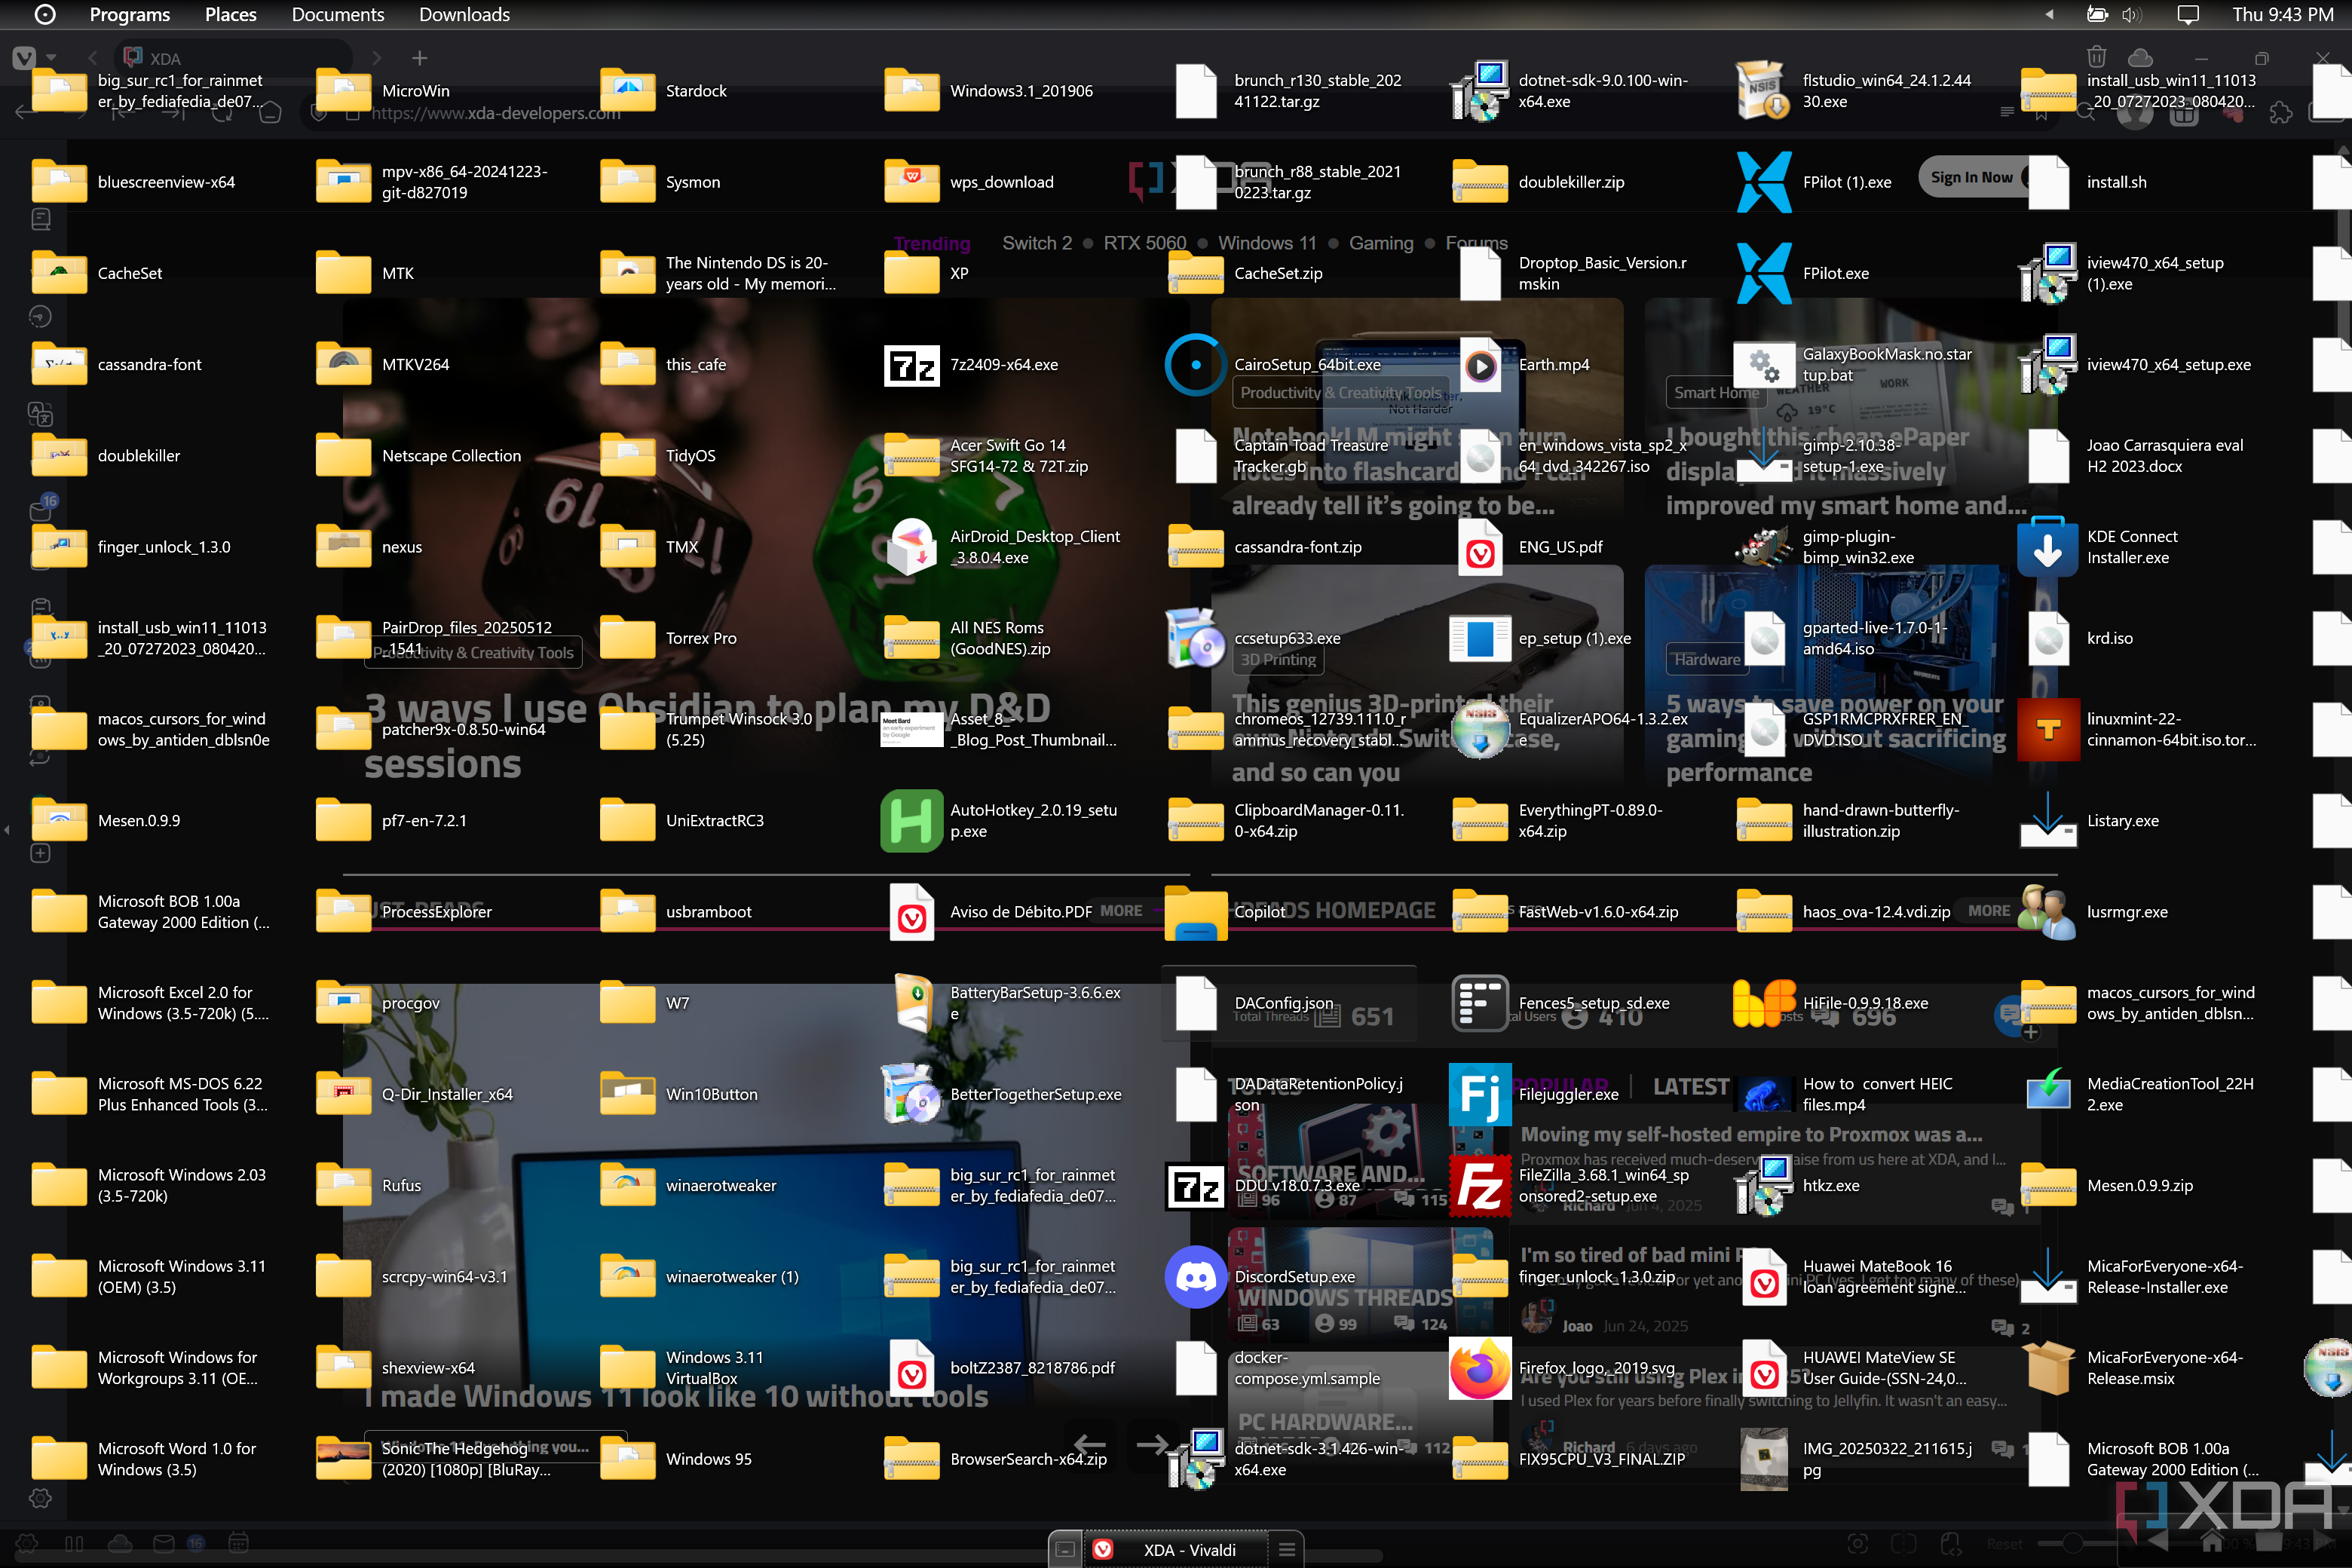Open the Copilot folder icon
Screen dimensions: 2352x1568
pos(1195,912)
